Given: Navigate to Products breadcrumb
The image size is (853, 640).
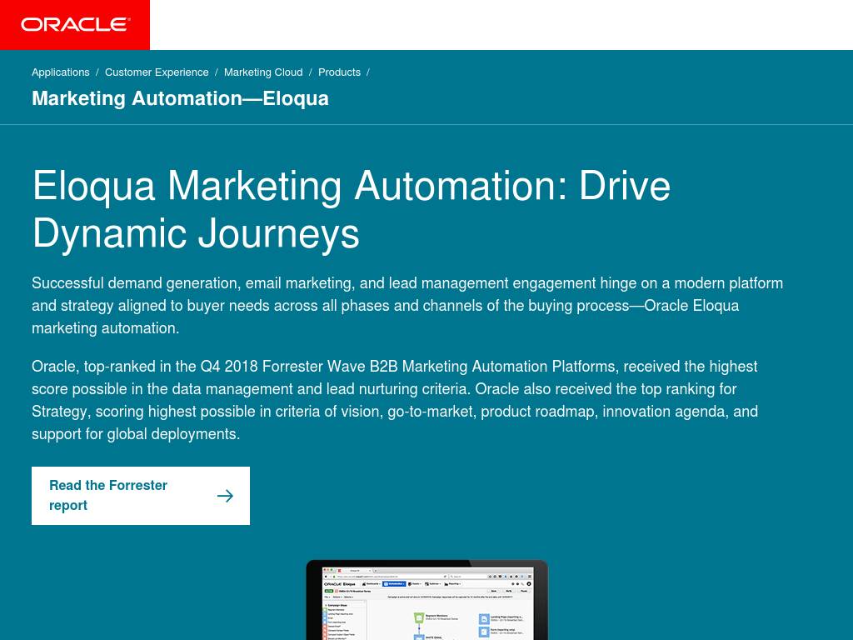Looking at the screenshot, I should 340,72.
